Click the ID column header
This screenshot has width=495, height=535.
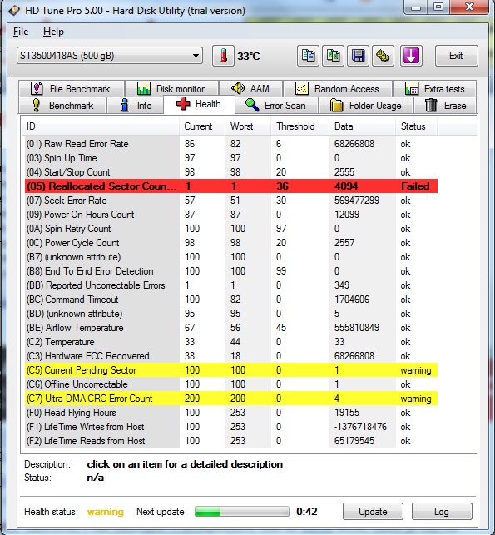(x=101, y=126)
